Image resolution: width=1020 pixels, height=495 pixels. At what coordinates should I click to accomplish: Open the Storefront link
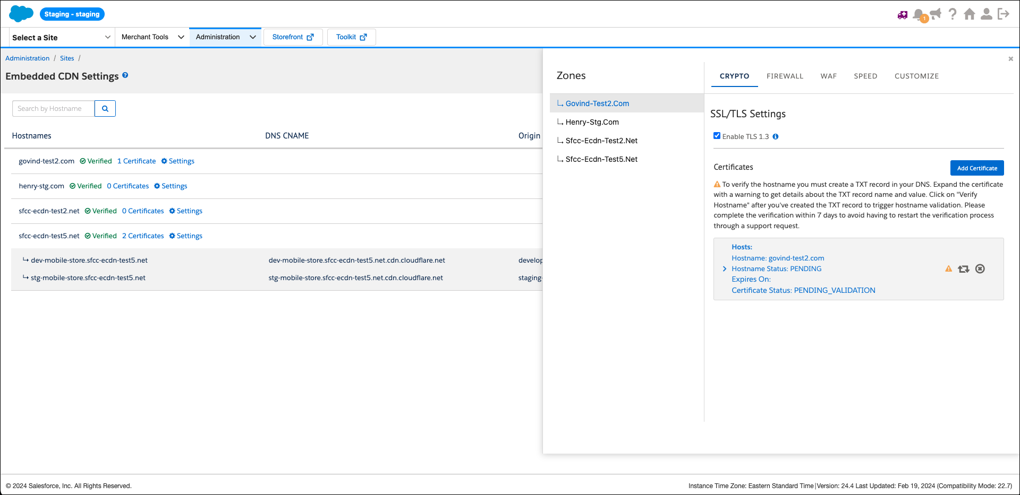tap(293, 37)
